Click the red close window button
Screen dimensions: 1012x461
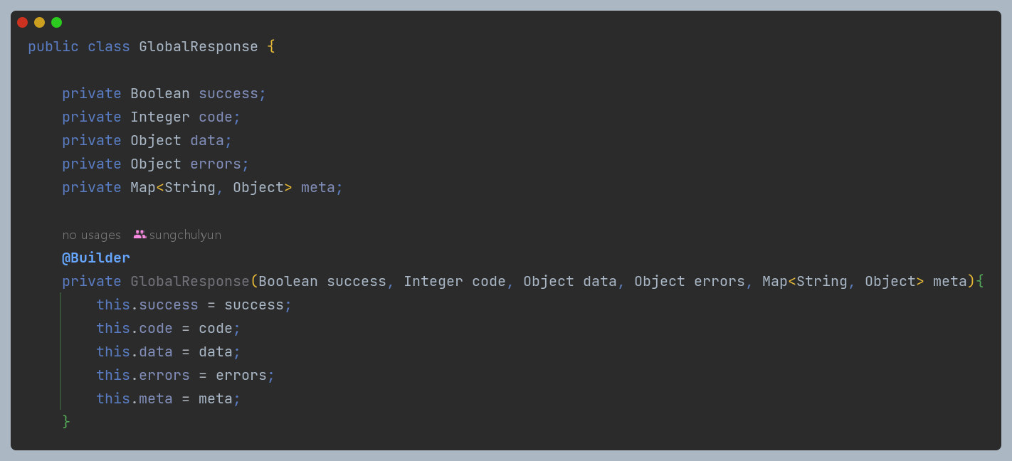(22, 22)
